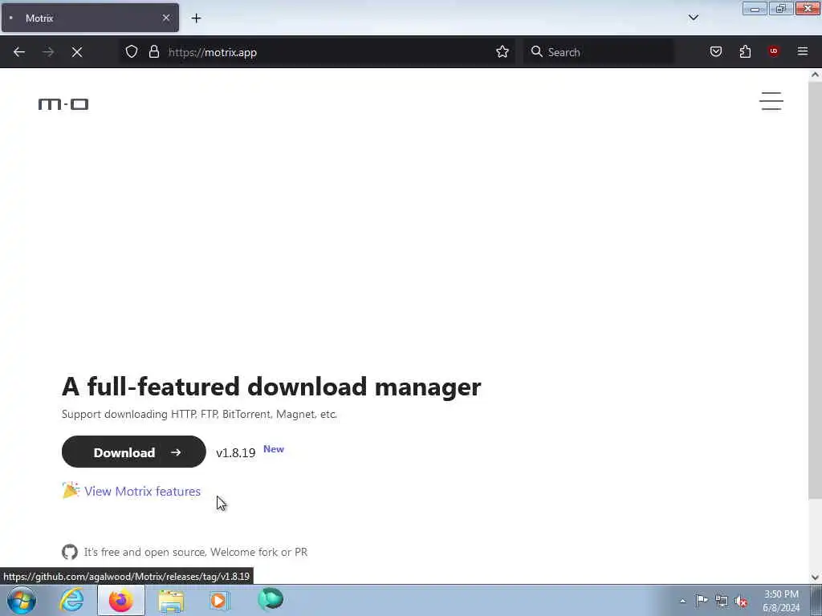This screenshot has height=616, width=822.
Task: Restore down the Firefox window
Action: [781, 8]
